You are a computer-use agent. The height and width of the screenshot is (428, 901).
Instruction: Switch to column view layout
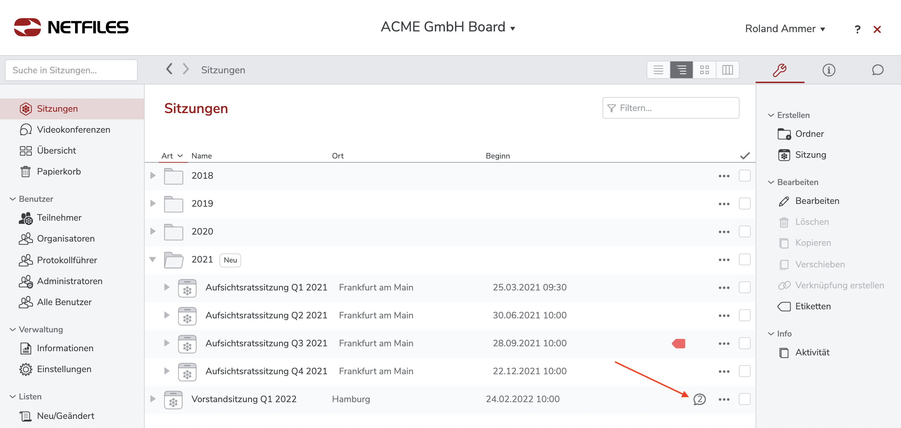[x=727, y=70]
